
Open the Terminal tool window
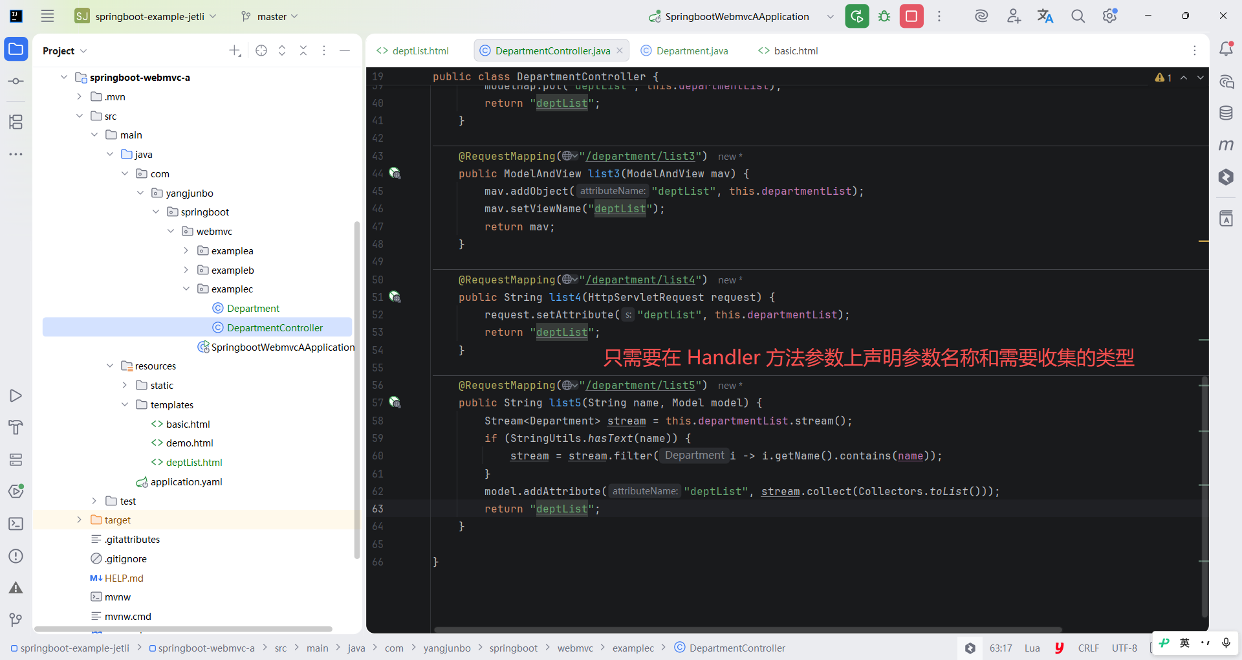click(x=16, y=523)
